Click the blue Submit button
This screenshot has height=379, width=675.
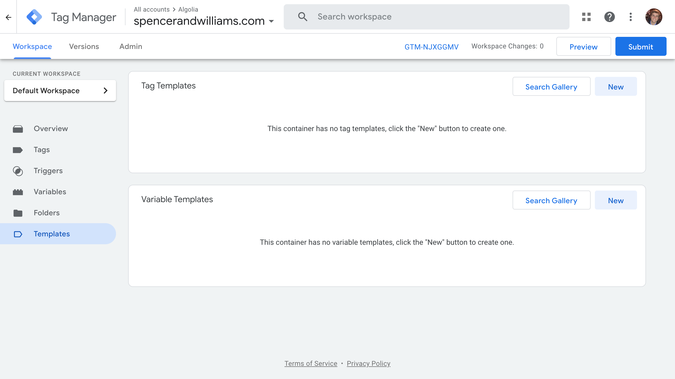(641, 47)
